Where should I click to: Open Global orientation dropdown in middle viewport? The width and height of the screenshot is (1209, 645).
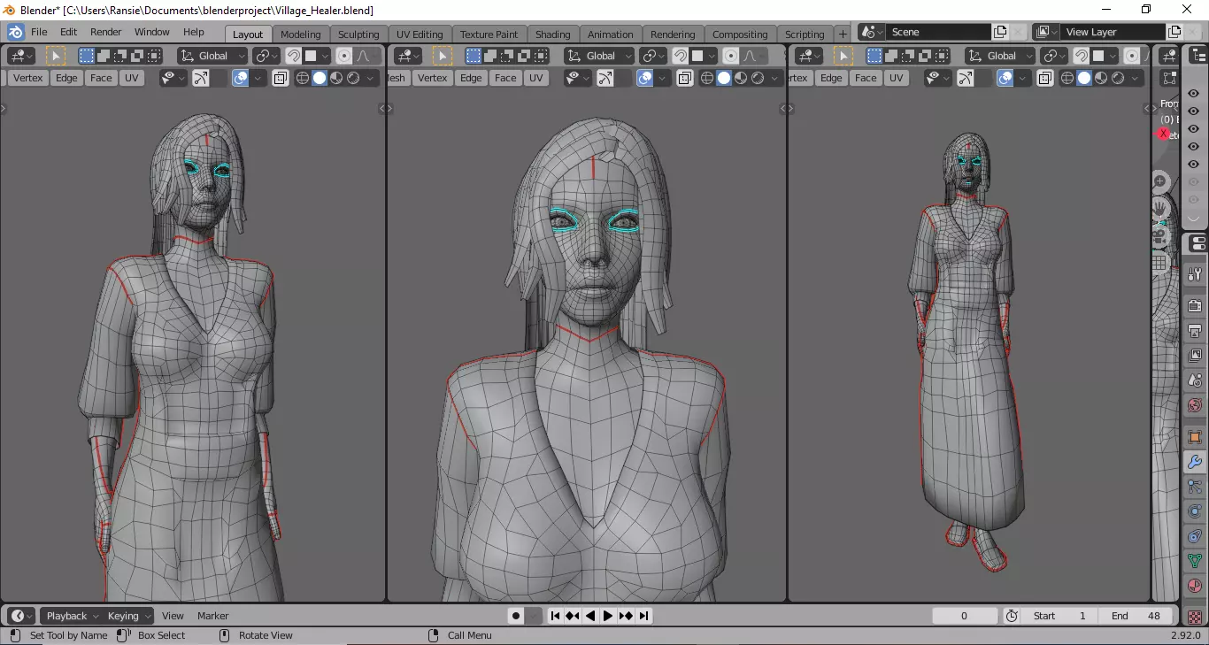600,56
